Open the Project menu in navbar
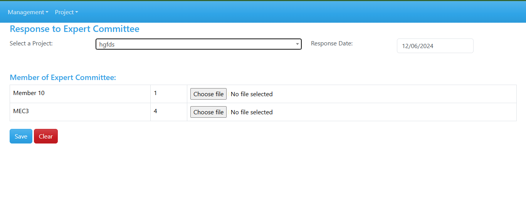This screenshot has height=222, width=526. [x=66, y=12]
